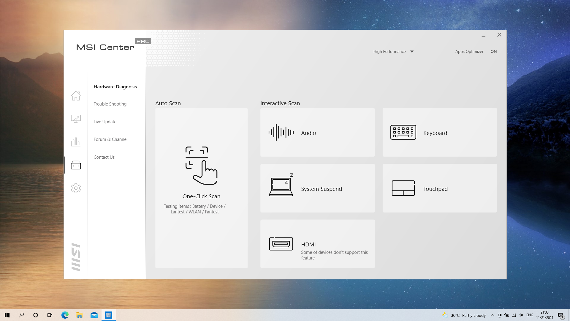Select the Hardware Diagnosis tab
This screenshot has width=570, height=321.
pos(115,86)
